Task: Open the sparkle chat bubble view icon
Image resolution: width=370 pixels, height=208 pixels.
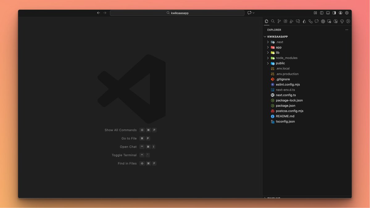Action: (x=317, y=21)
